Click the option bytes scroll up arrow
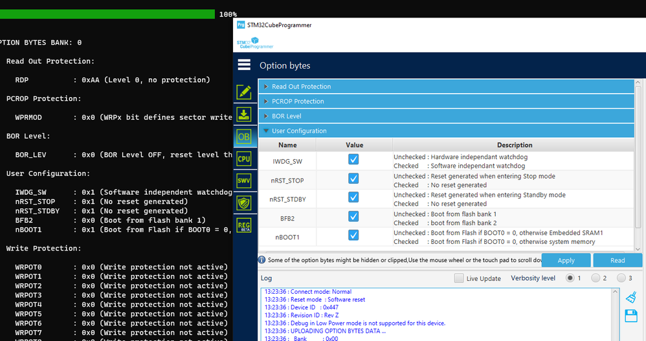 pos(638,82)
